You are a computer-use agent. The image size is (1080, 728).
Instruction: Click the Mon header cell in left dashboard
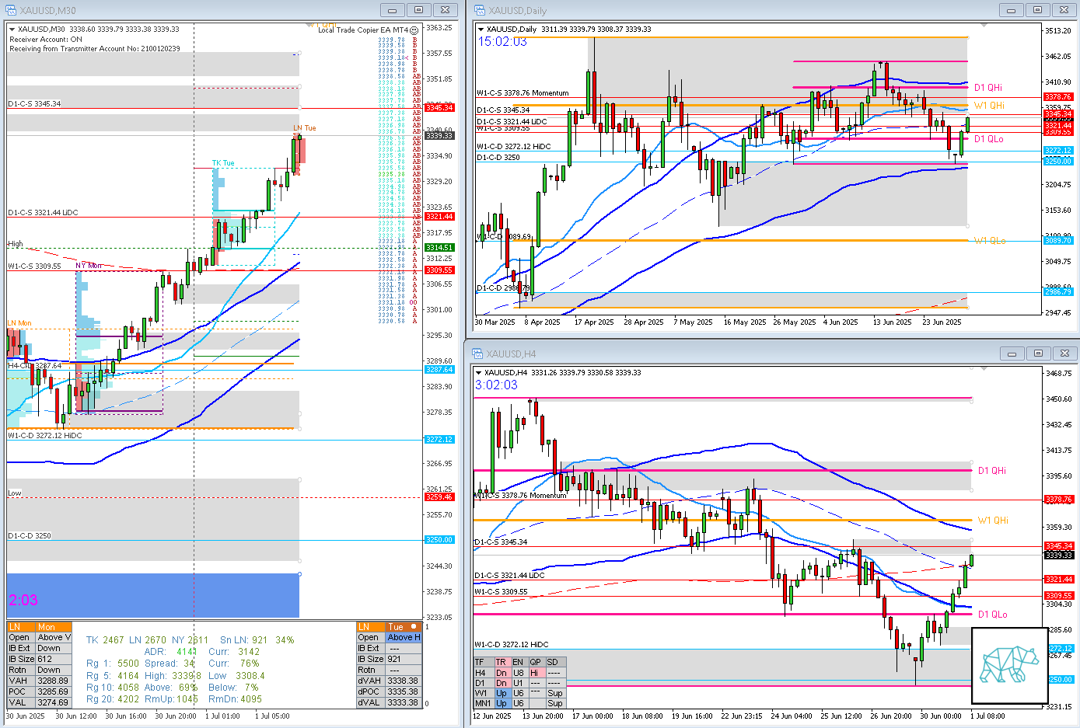(x=54, y=627)
